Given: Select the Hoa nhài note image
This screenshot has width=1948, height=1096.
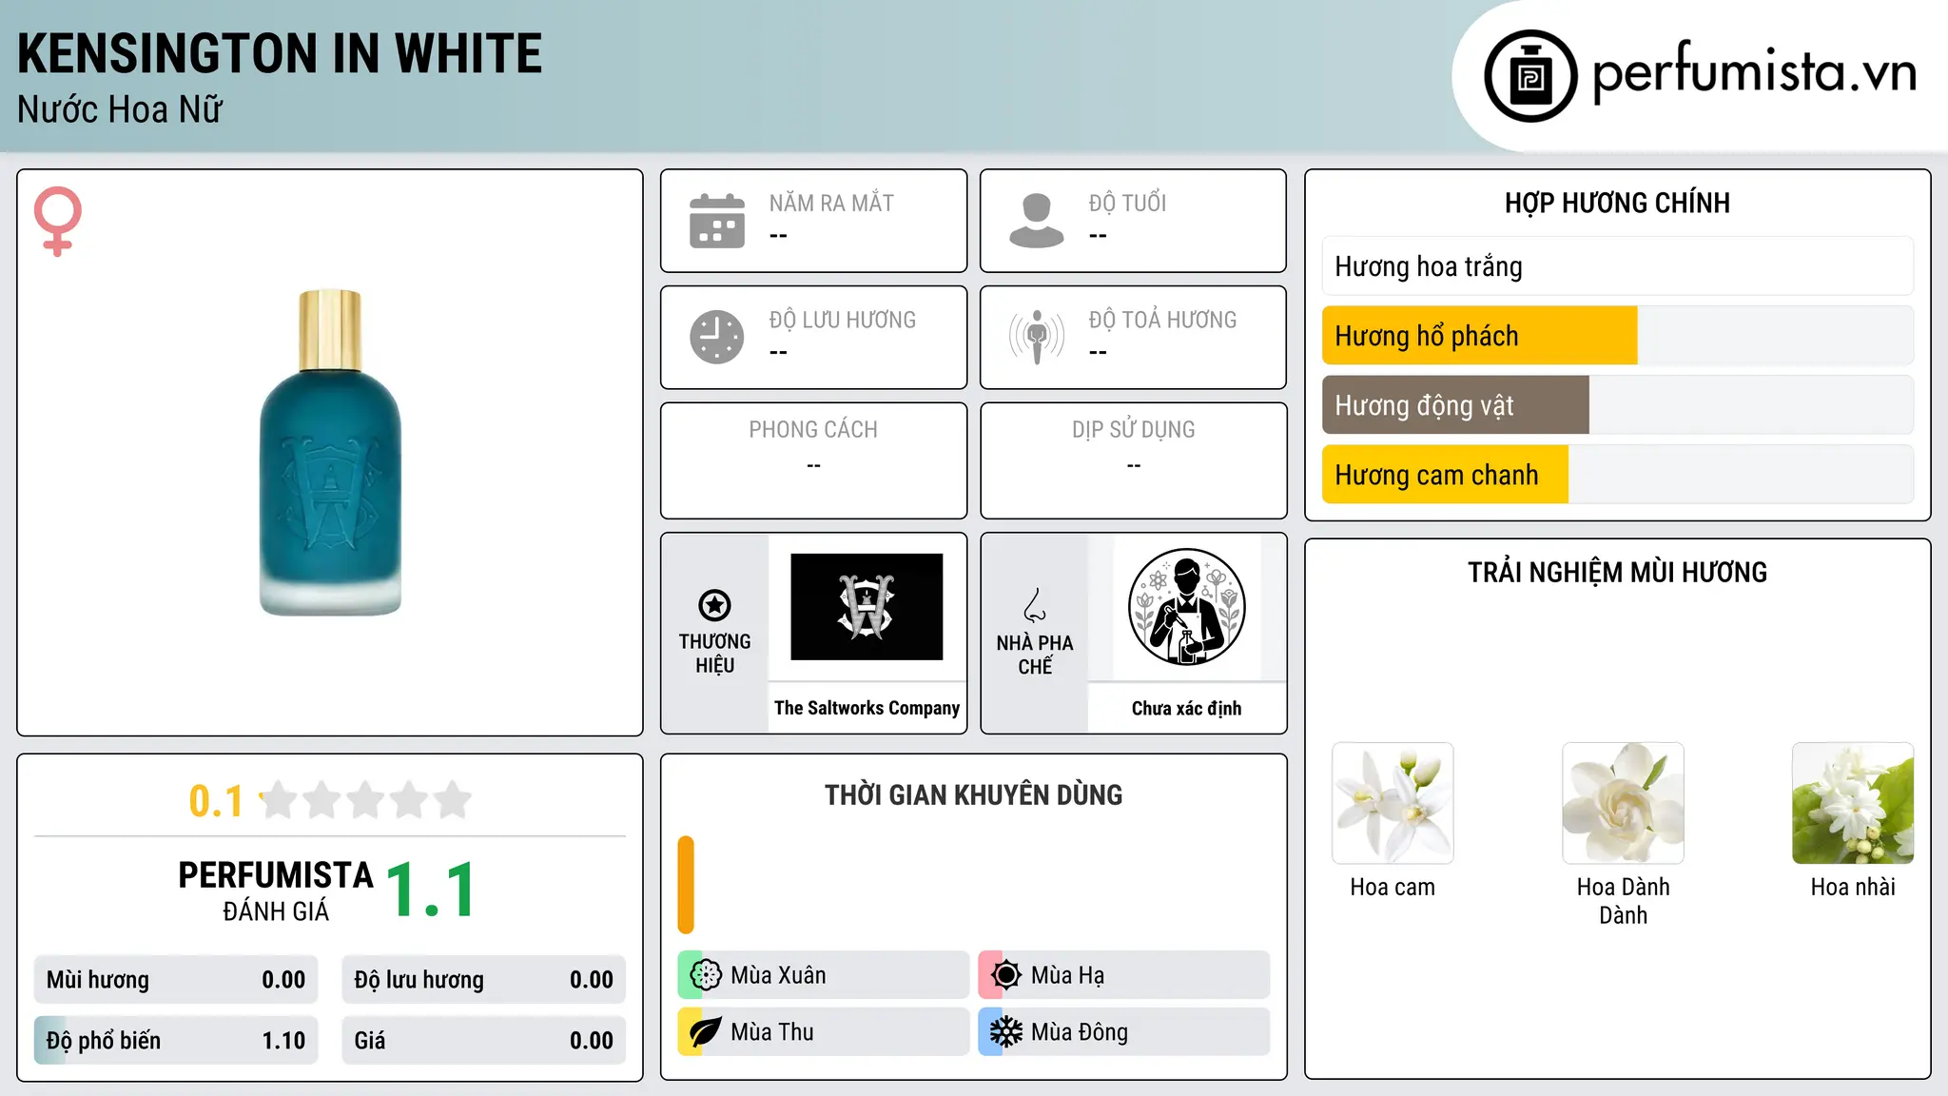Looking at the screenshot, I should pos(1853,803).
